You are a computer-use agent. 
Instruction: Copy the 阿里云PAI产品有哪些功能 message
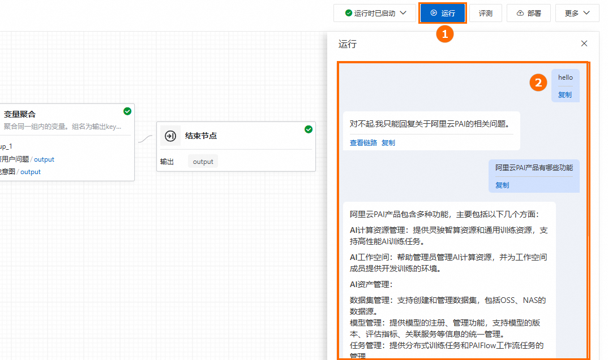click(x=502, y=185)
